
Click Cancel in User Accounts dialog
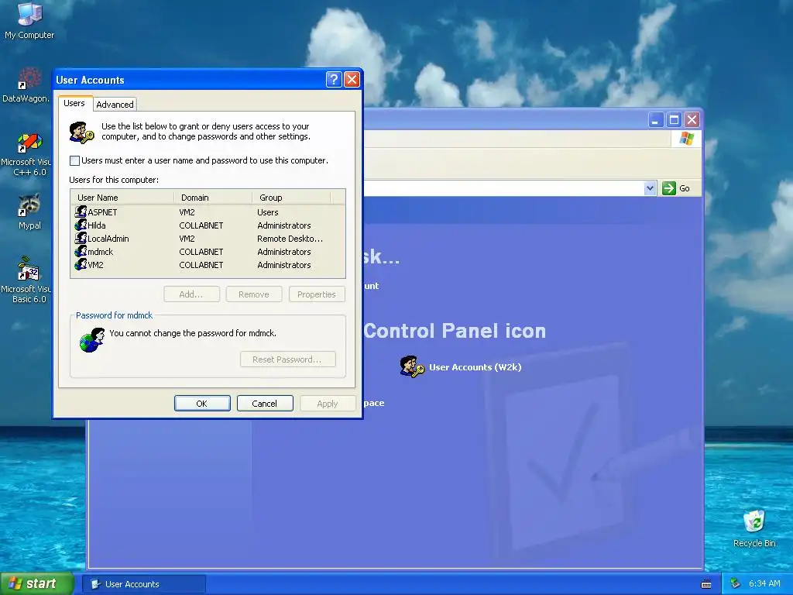click(x=265, y=403)
